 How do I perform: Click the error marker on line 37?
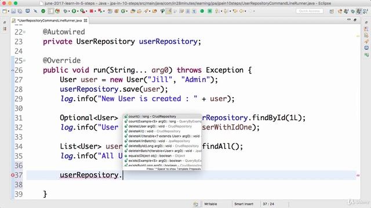pos(13,175)
